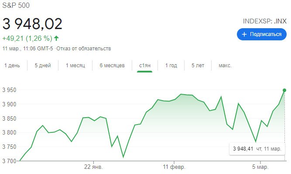Click the '22 янв.' date axis label
Image resolution: width=291 pixels, height=174 pixels.
(93, 167)
